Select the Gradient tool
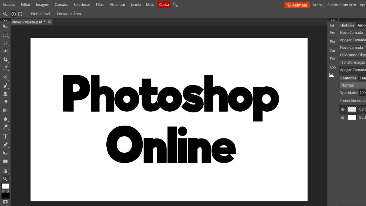Viewport: 366px width, 206px height. (x=5, y=110)
